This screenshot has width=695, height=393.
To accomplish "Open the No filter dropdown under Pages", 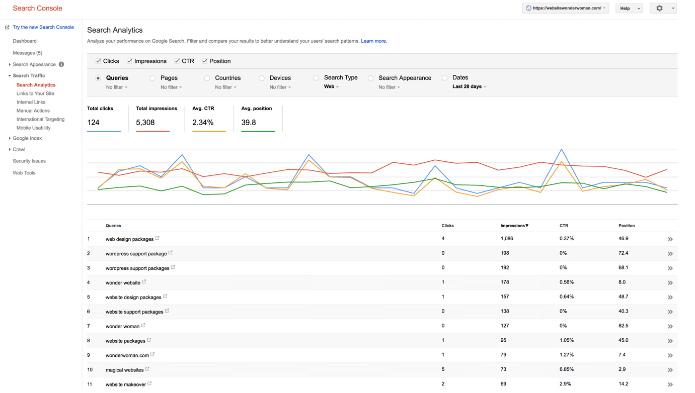I will point(171,87).
